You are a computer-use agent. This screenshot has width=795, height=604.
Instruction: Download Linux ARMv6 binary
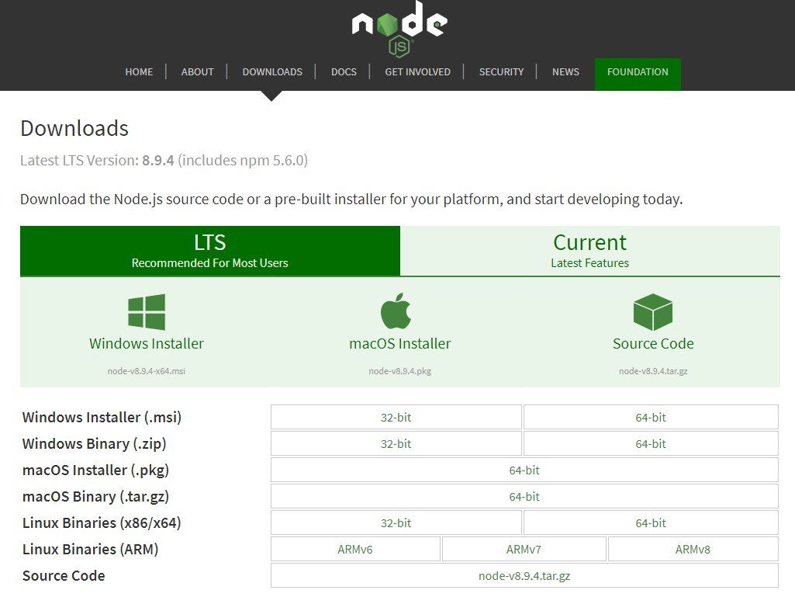pos(355,549)
